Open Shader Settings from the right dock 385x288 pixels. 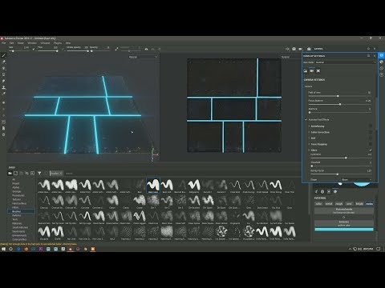tap(382, 62)
